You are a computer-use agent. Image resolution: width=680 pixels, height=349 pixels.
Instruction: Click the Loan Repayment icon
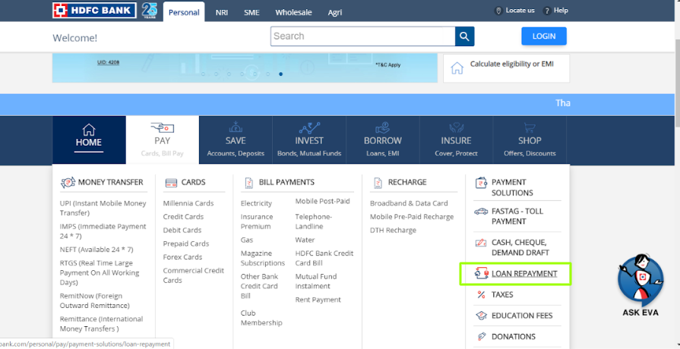tap(482, 274)
